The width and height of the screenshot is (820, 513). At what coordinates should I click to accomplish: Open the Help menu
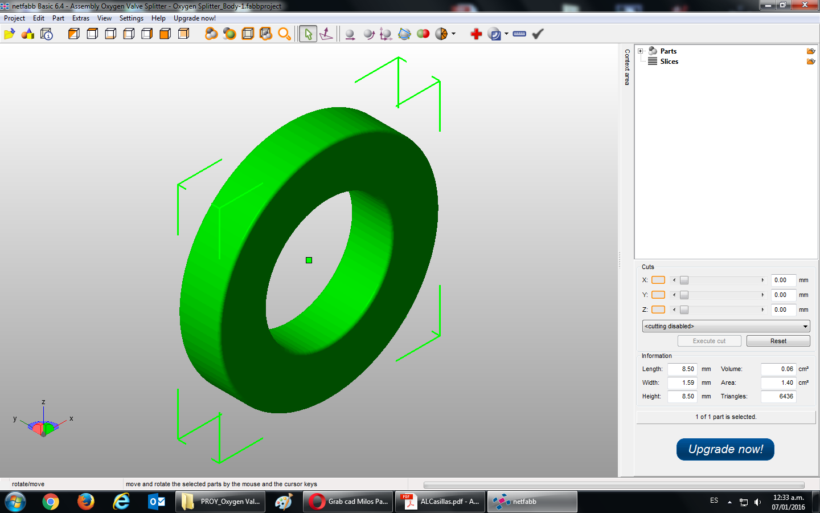(158, 18)
